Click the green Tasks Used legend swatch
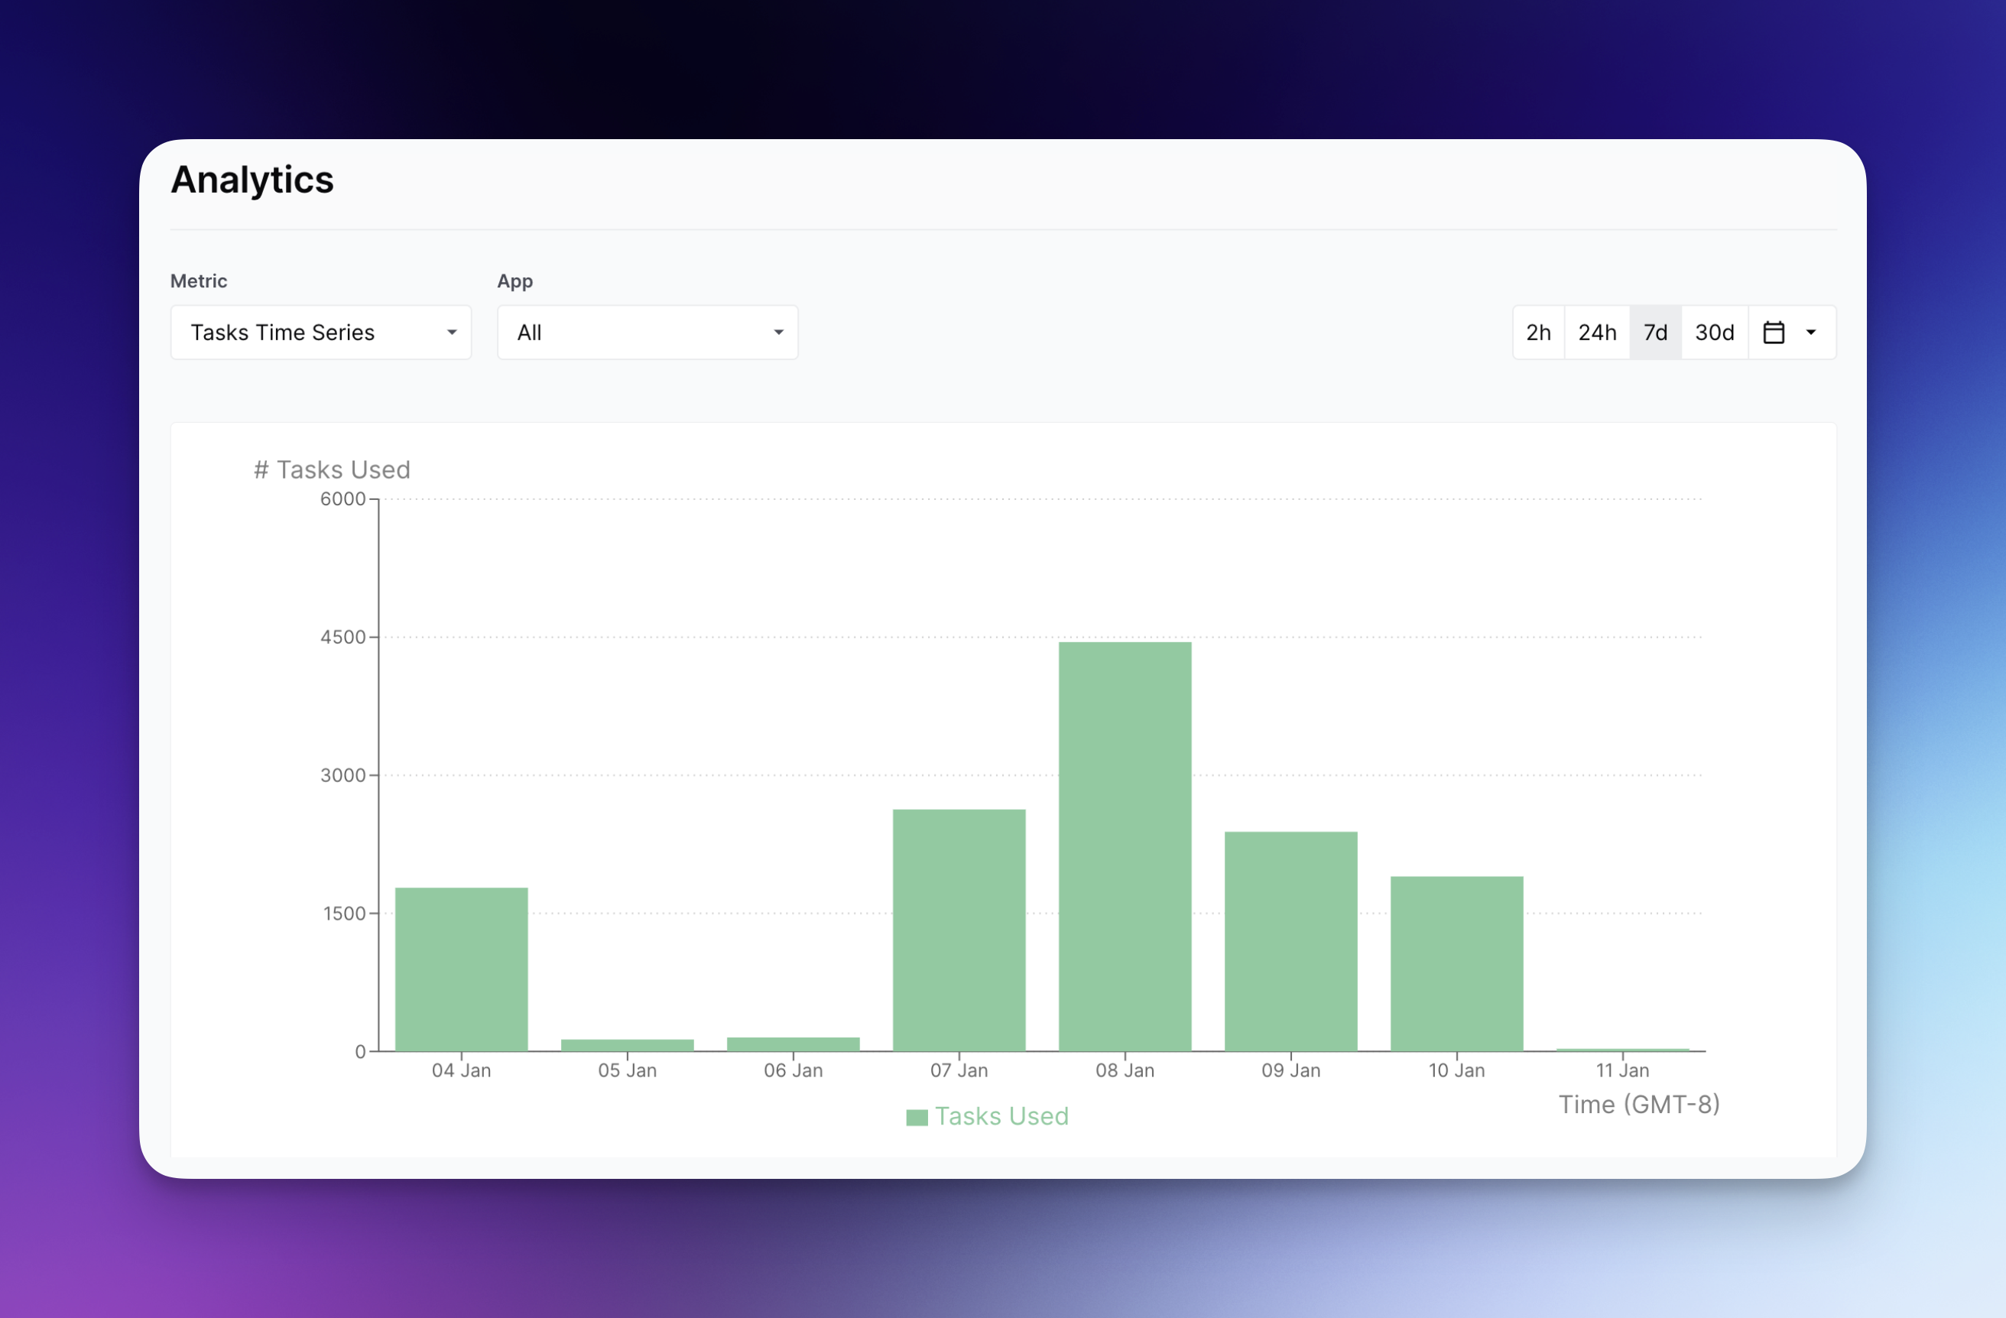This screenshot has height=1318, width=2006. tap(916, 1118)
